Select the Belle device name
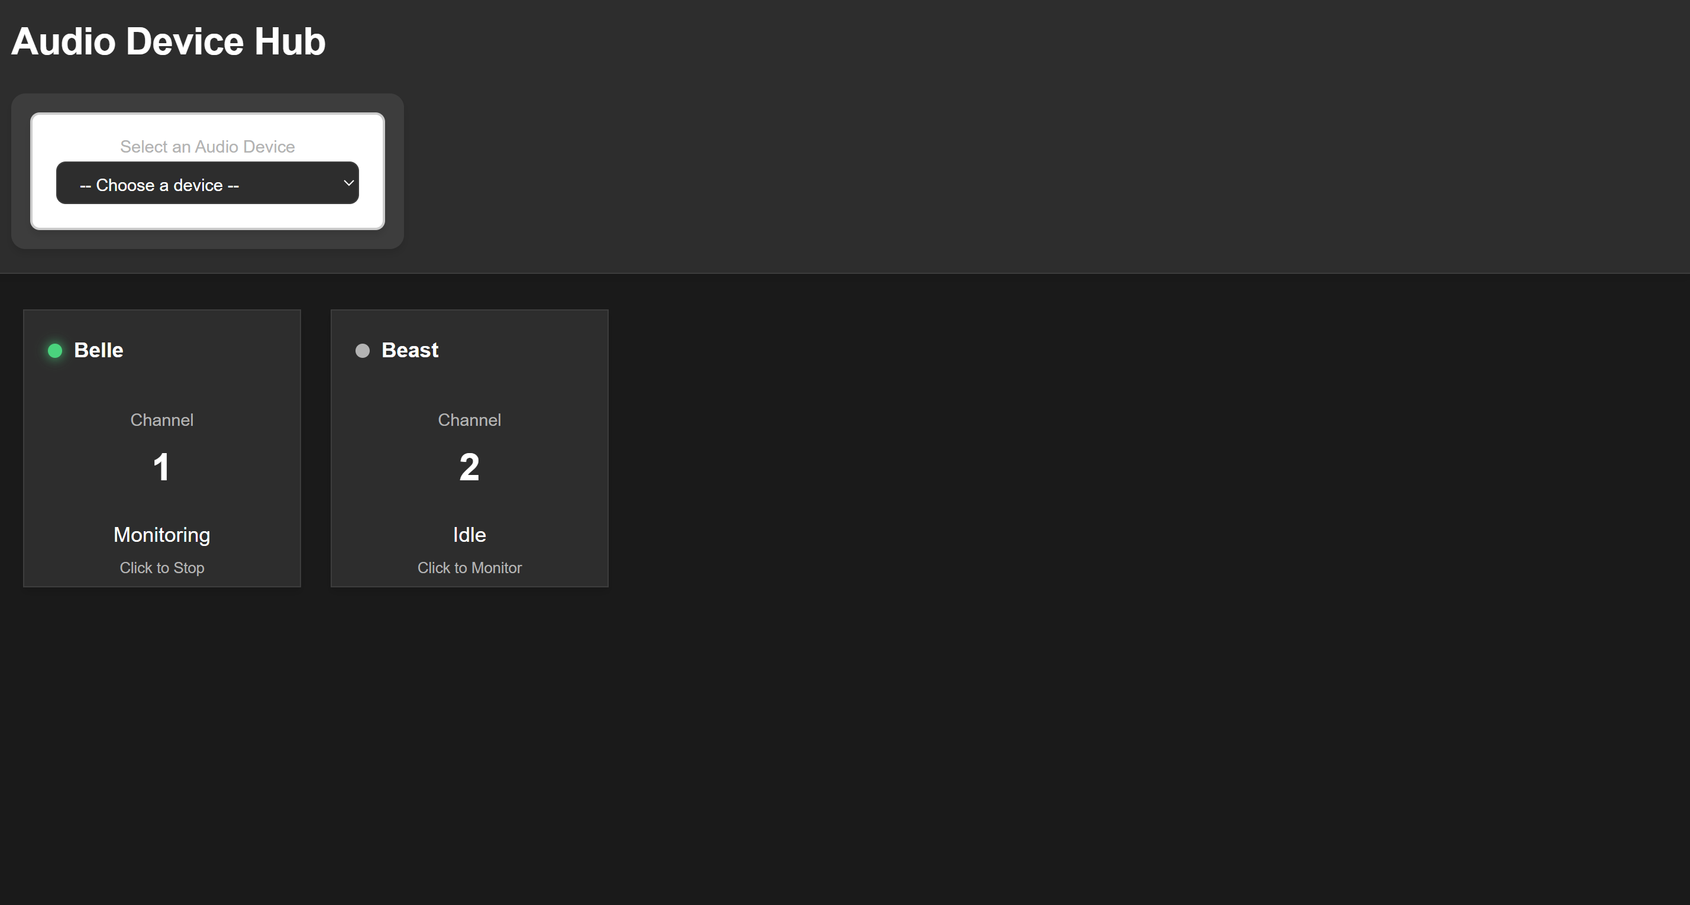Viewport: 1690px width, 905px height. click(98, 350)
